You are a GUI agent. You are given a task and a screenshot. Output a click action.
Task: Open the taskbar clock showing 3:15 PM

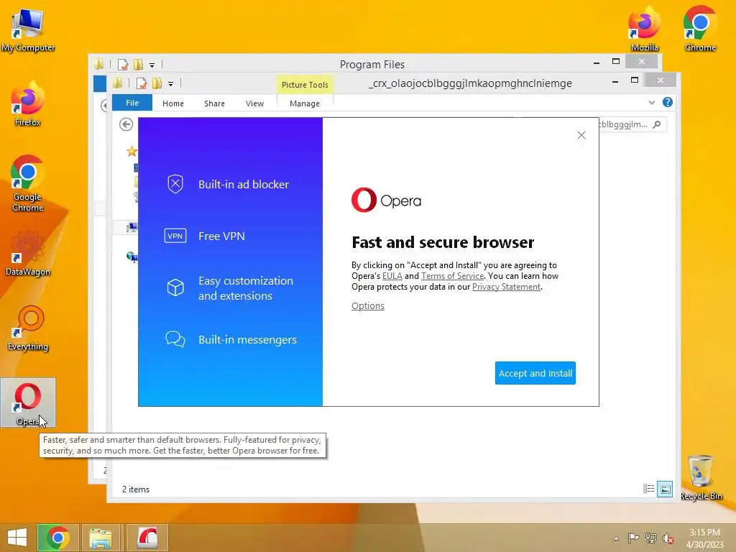tap(704, 538)
